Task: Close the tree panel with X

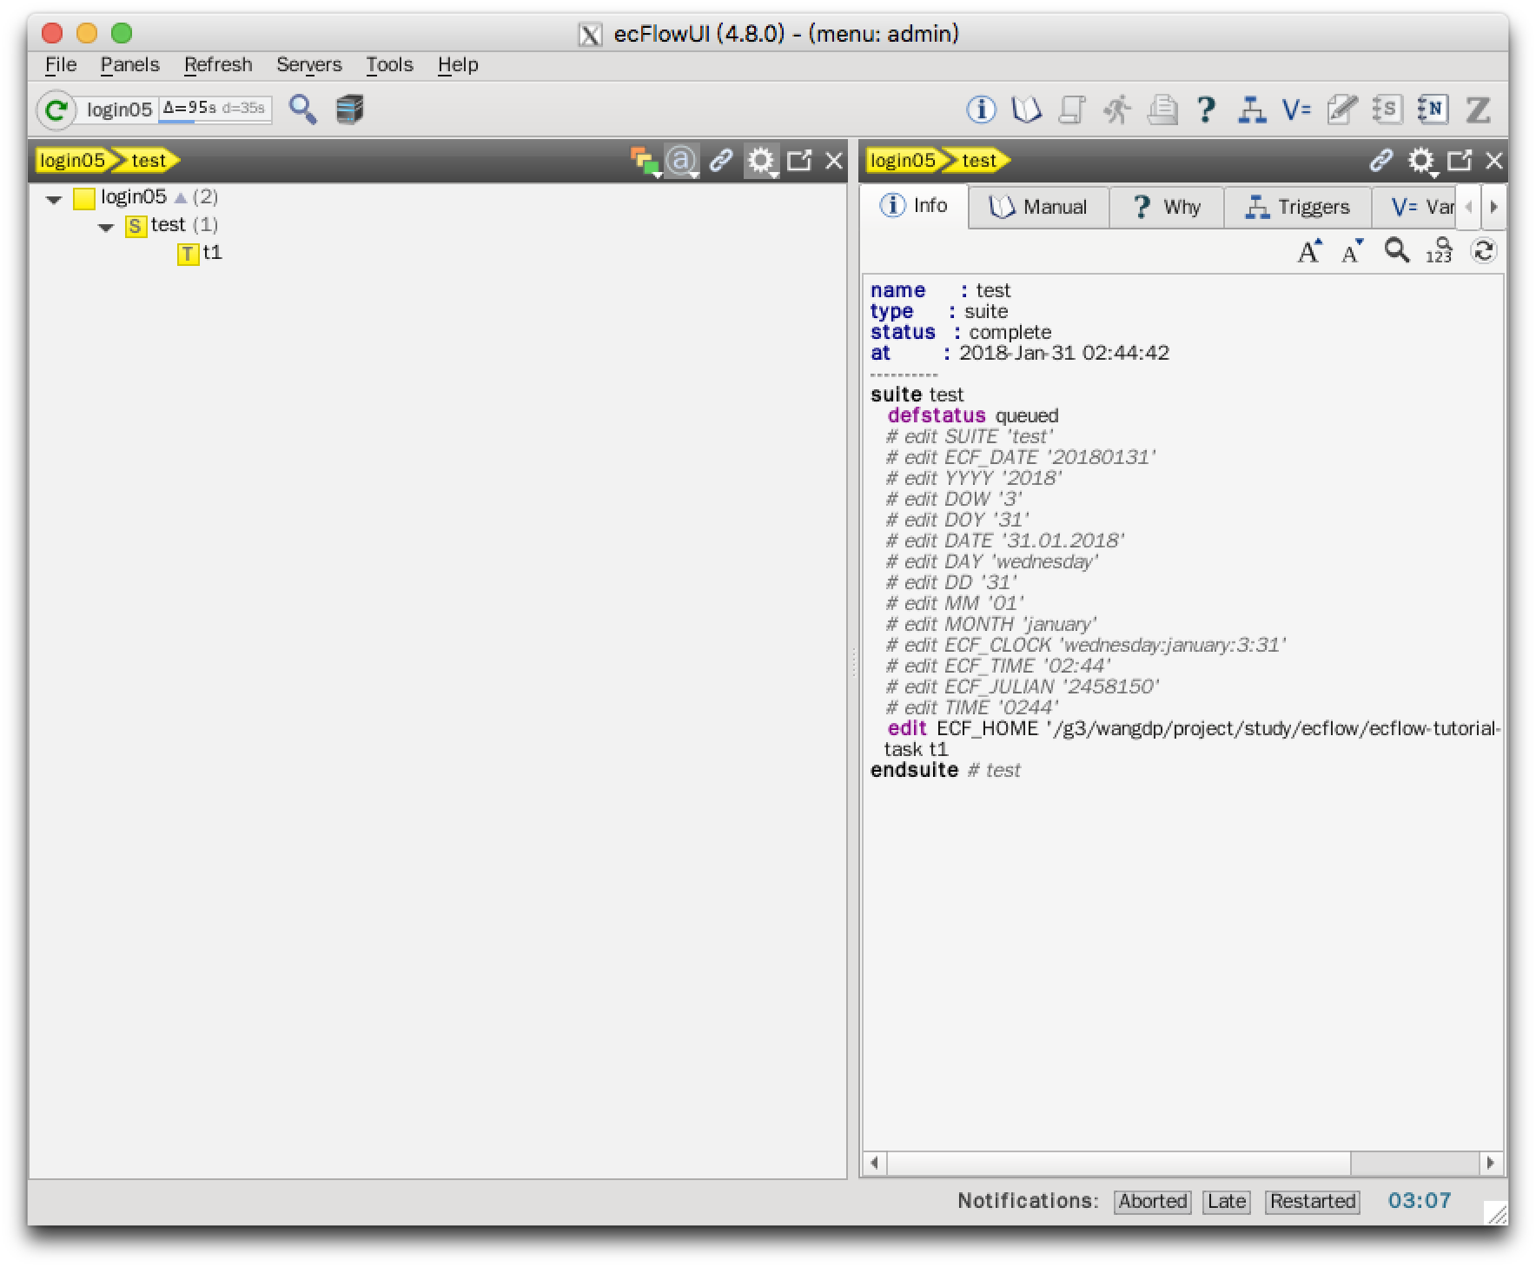Action: [834, 161]
